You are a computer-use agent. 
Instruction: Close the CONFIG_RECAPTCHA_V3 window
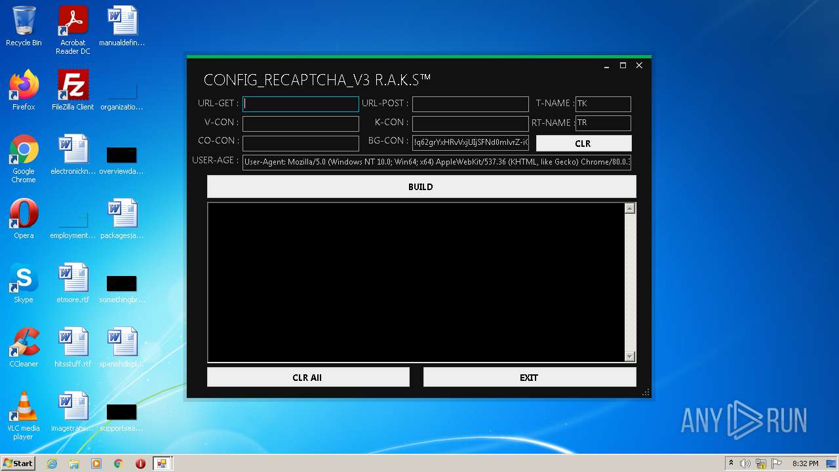(639, 66)
